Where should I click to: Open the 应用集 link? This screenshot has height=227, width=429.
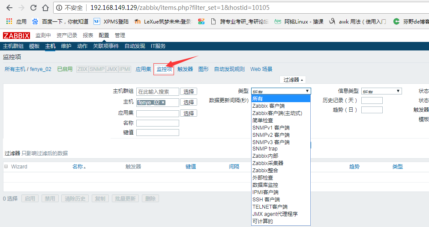(x=144, y=69)
